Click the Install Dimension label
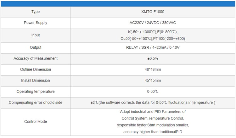Viewport: 236px width, 138px height. click(x=36, y=81)
